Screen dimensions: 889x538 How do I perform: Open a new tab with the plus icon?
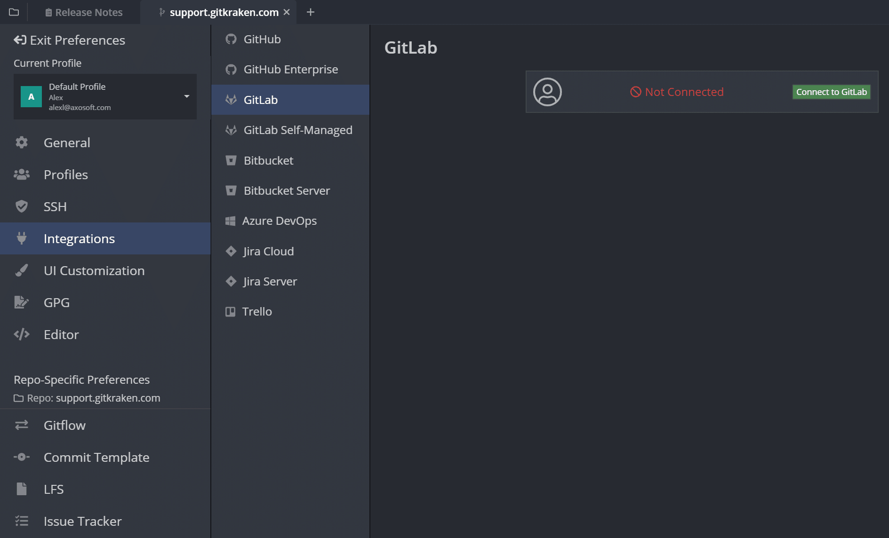coord(310,12)
